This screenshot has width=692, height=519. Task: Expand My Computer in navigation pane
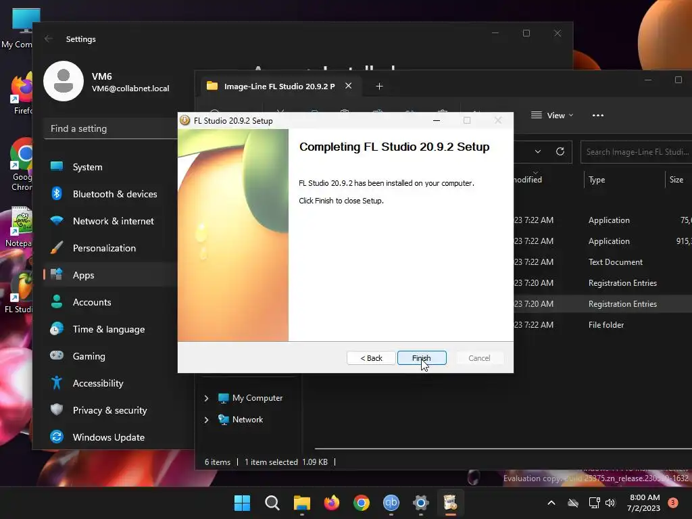click(x=206, y=398)
